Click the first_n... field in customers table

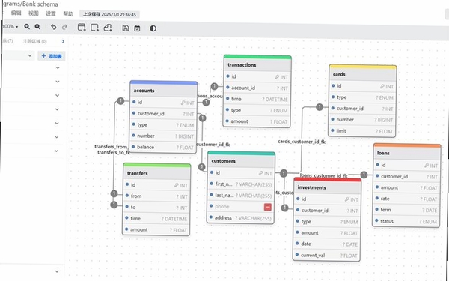[x=240, y=184]
